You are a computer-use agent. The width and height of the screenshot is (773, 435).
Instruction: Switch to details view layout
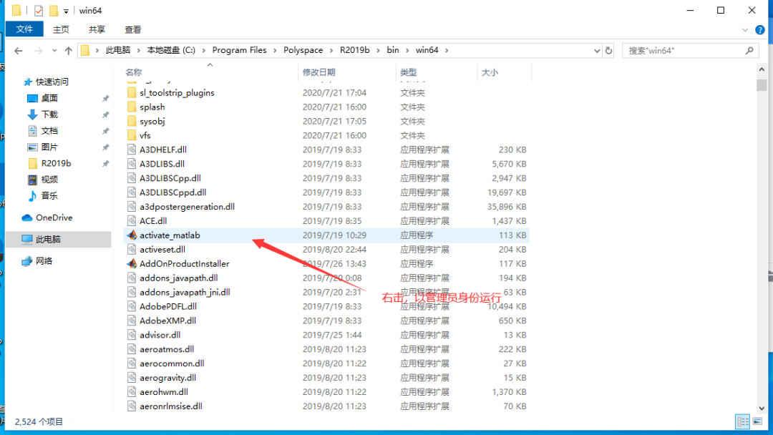point(742,421)
